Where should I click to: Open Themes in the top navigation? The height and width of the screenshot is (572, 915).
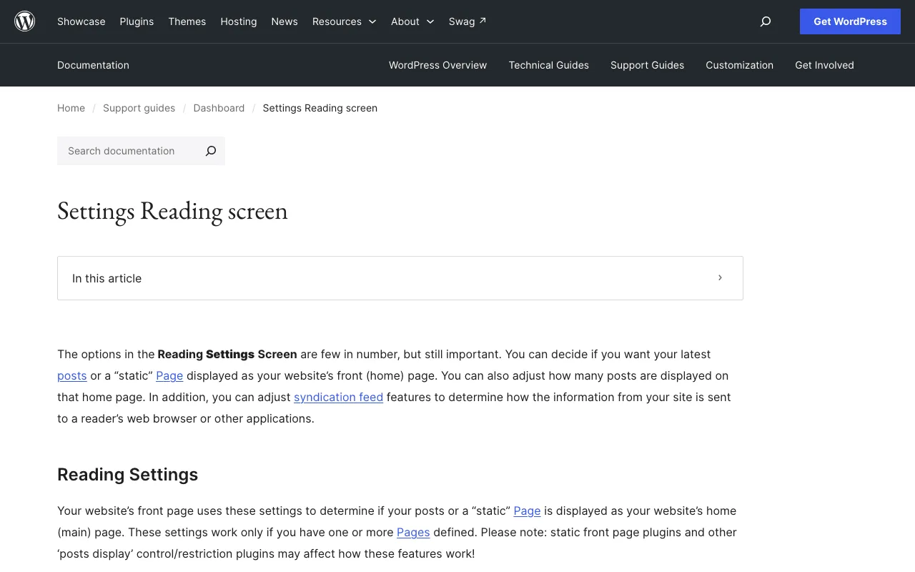187,21
